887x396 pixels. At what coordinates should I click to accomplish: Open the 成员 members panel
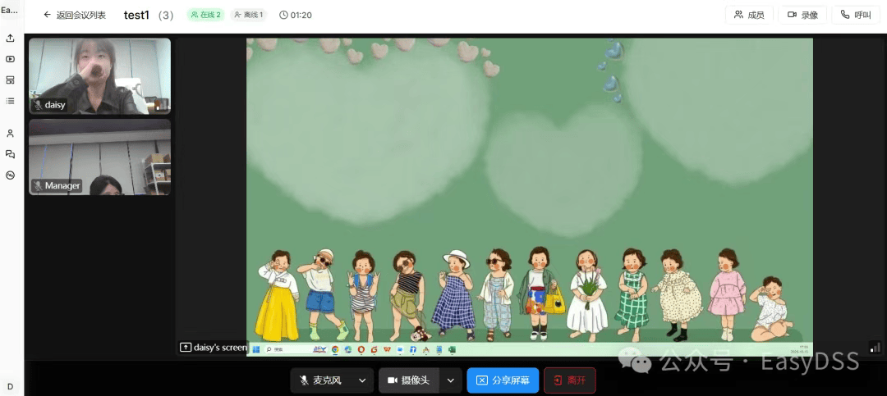[749, 15]
